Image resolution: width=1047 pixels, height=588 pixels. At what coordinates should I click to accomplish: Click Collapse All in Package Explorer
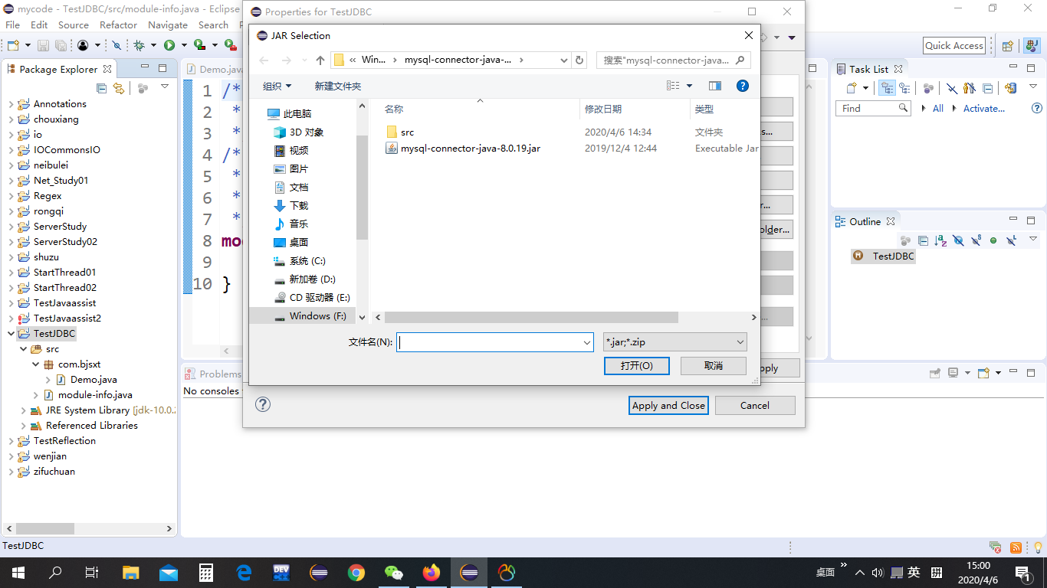click(102, 88)
